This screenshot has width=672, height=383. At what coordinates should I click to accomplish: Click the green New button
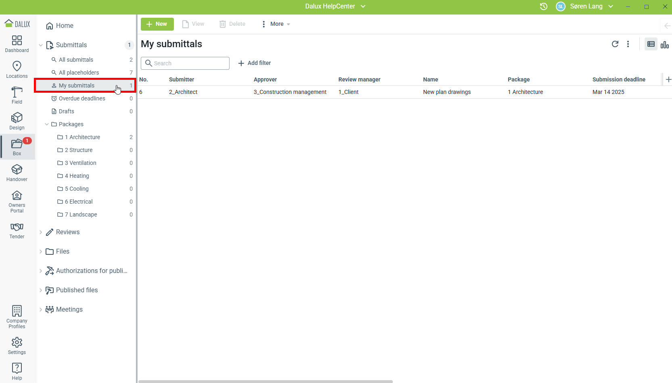[x=157, y=24]
